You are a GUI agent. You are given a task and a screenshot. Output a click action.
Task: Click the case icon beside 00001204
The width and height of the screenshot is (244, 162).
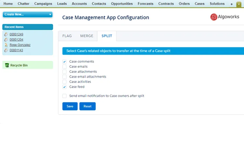tap(6, 40)
